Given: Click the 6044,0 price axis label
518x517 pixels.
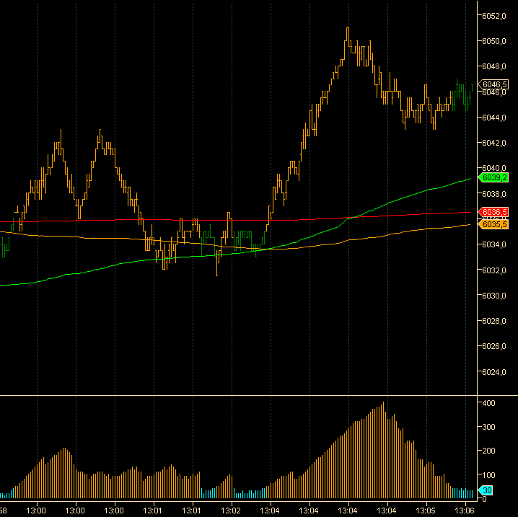Looking at the screenshot, I should 494,118.
